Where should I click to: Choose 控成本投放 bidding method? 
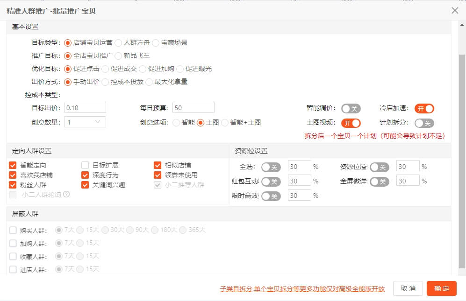point(105,82)
